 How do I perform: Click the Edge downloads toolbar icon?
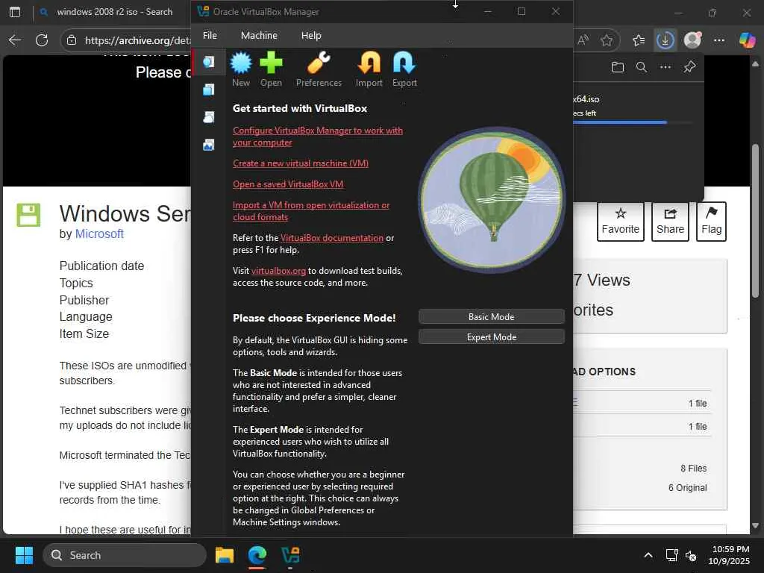(665, 40)
